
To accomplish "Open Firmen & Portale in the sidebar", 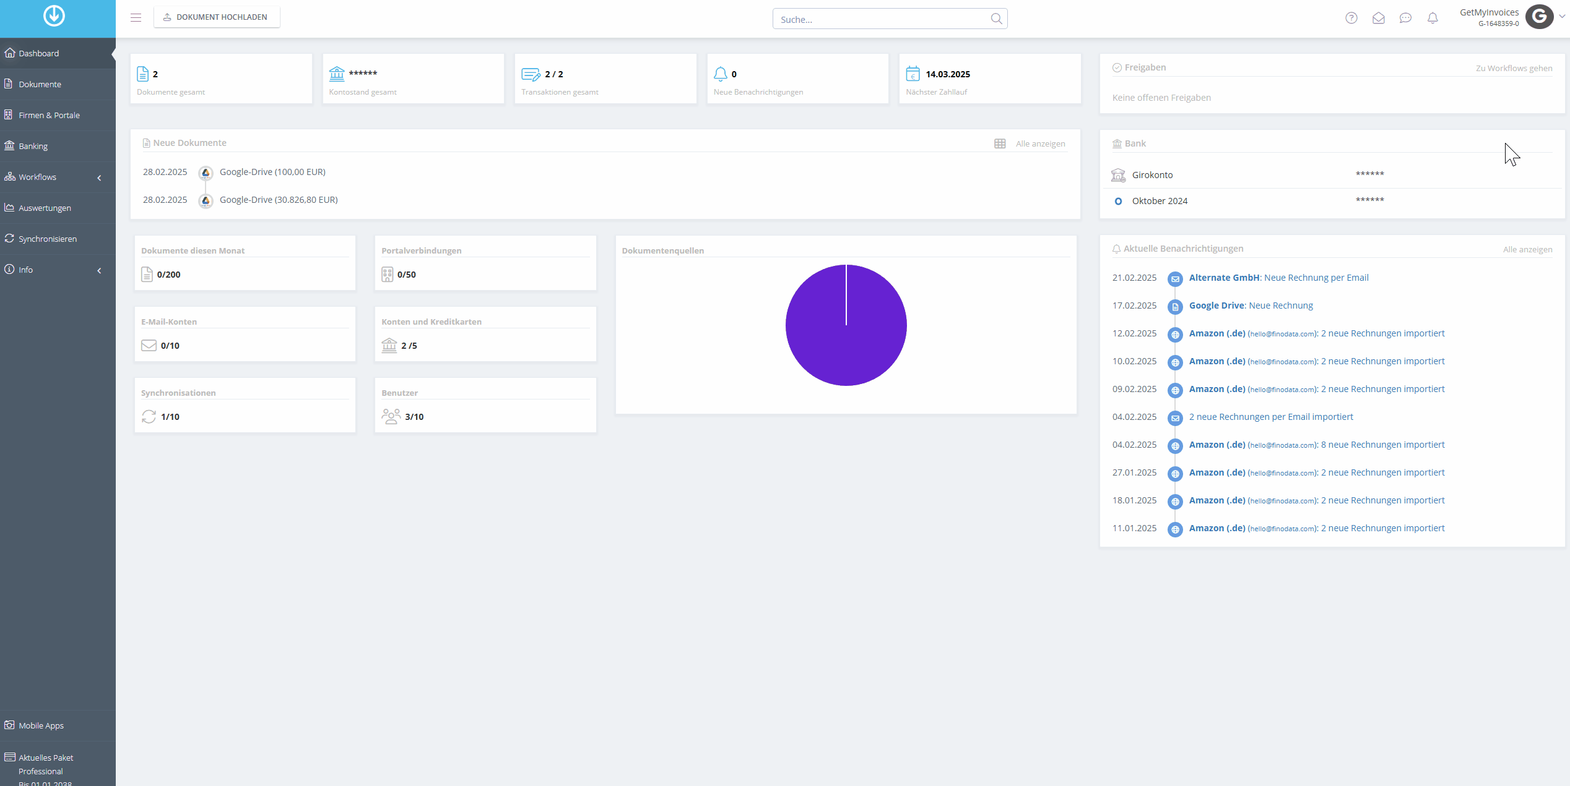I will (58, 115).
